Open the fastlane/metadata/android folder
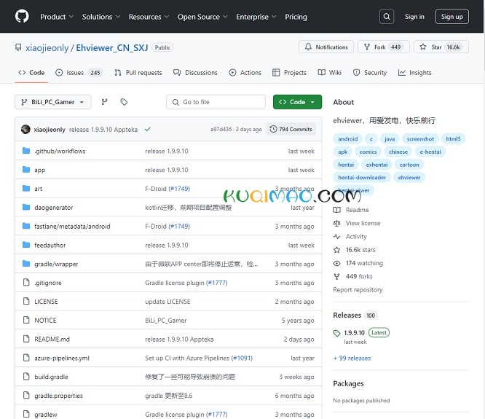Viewport: 485px width, 419px height. click(72, 226)
